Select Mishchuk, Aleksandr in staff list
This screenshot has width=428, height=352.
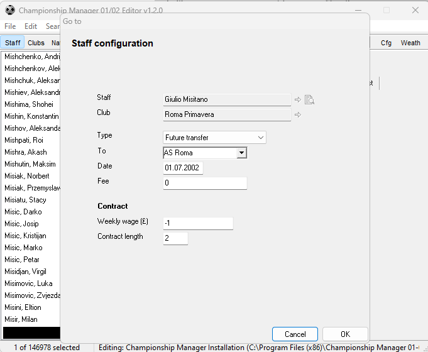31,80
